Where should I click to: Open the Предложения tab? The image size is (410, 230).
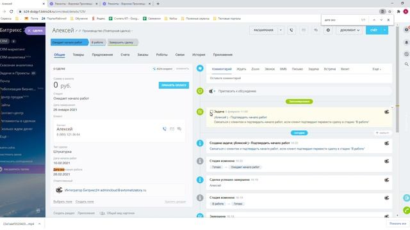102,55
